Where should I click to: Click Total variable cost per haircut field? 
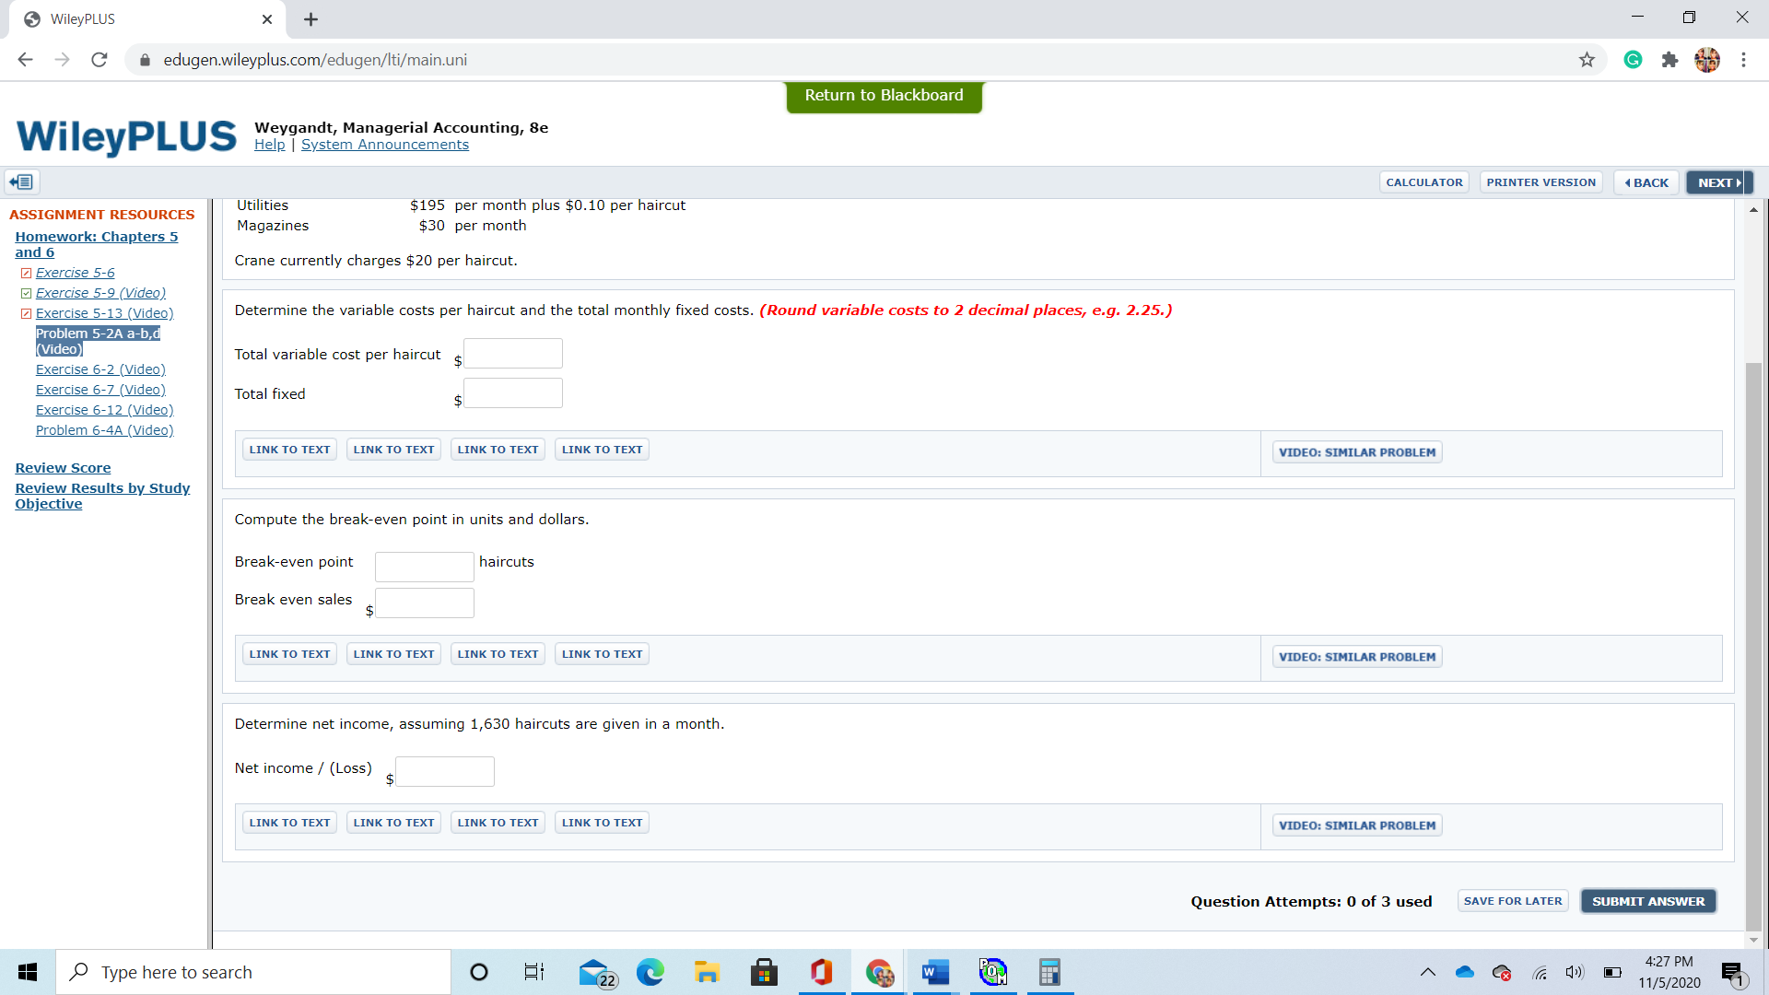513,354
